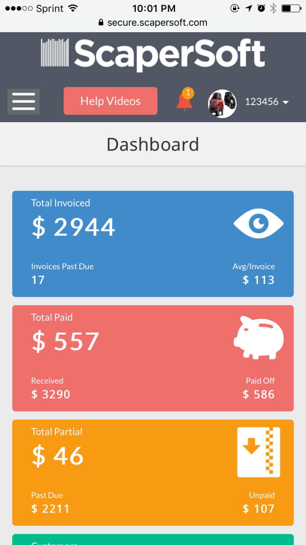Open the hamburger navigation menu
The width and height of the screenshot is (306, 545).
point(23,101)
